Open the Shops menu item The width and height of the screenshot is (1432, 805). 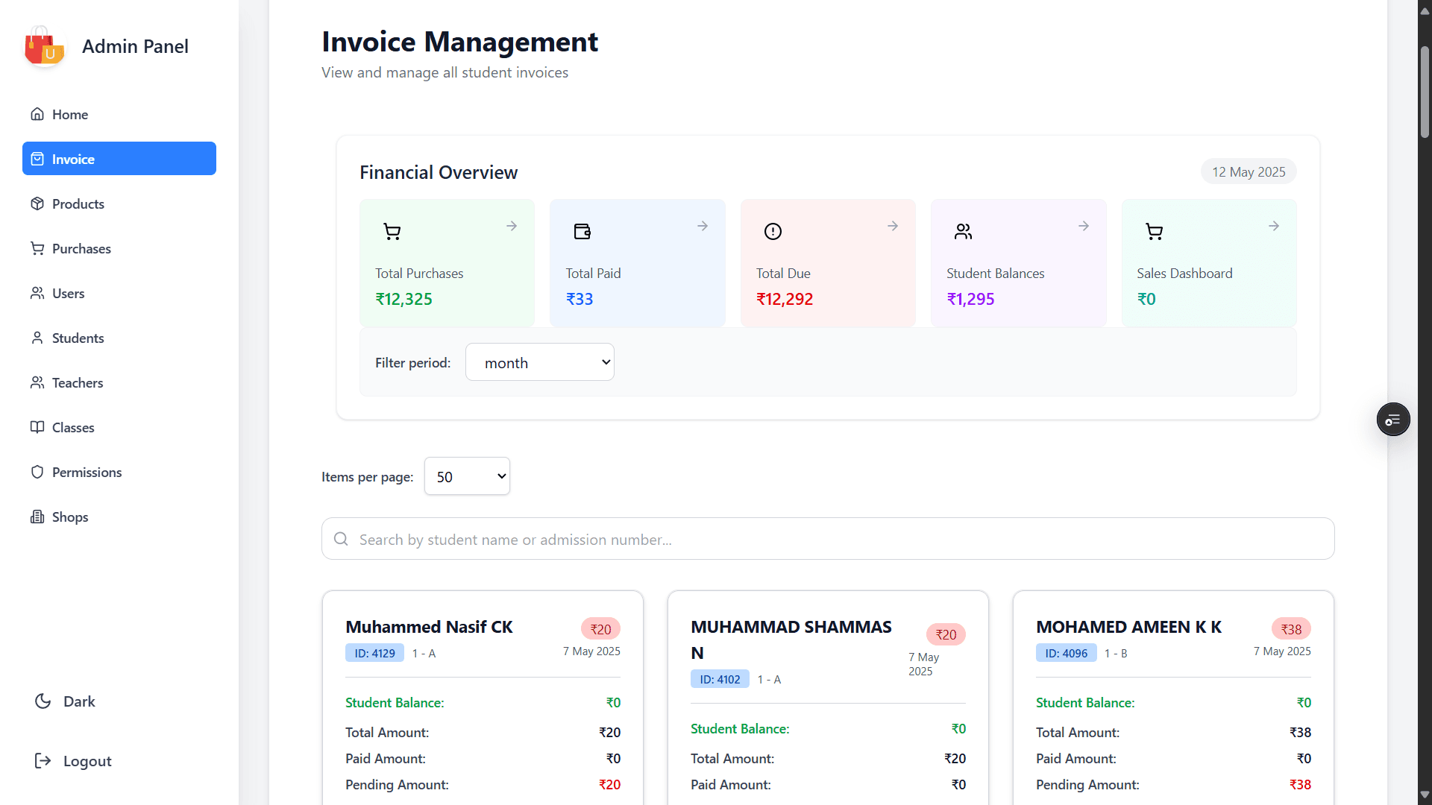(119, 517)
